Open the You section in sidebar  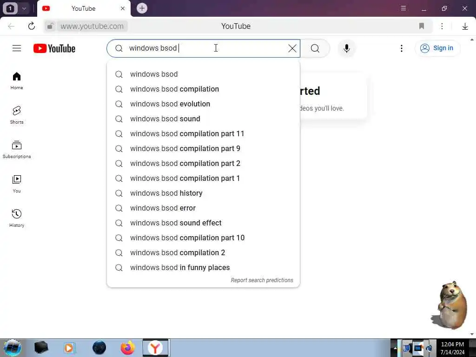(x=17, y=184)
